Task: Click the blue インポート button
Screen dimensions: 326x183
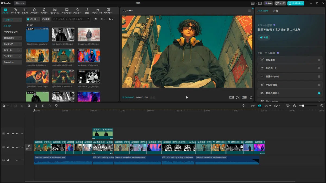Action: (x=33, y=19)
